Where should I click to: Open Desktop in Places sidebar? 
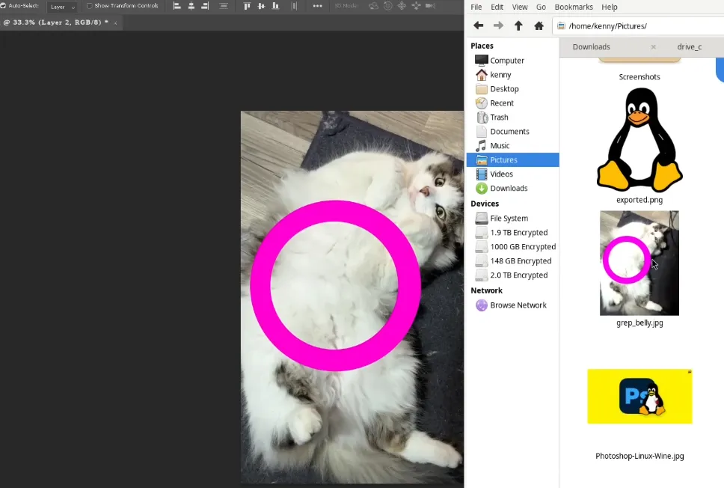(512, 89)
